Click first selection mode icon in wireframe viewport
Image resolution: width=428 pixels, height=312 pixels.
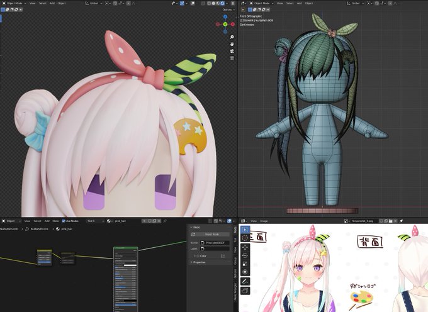click(x=250, y=9)
